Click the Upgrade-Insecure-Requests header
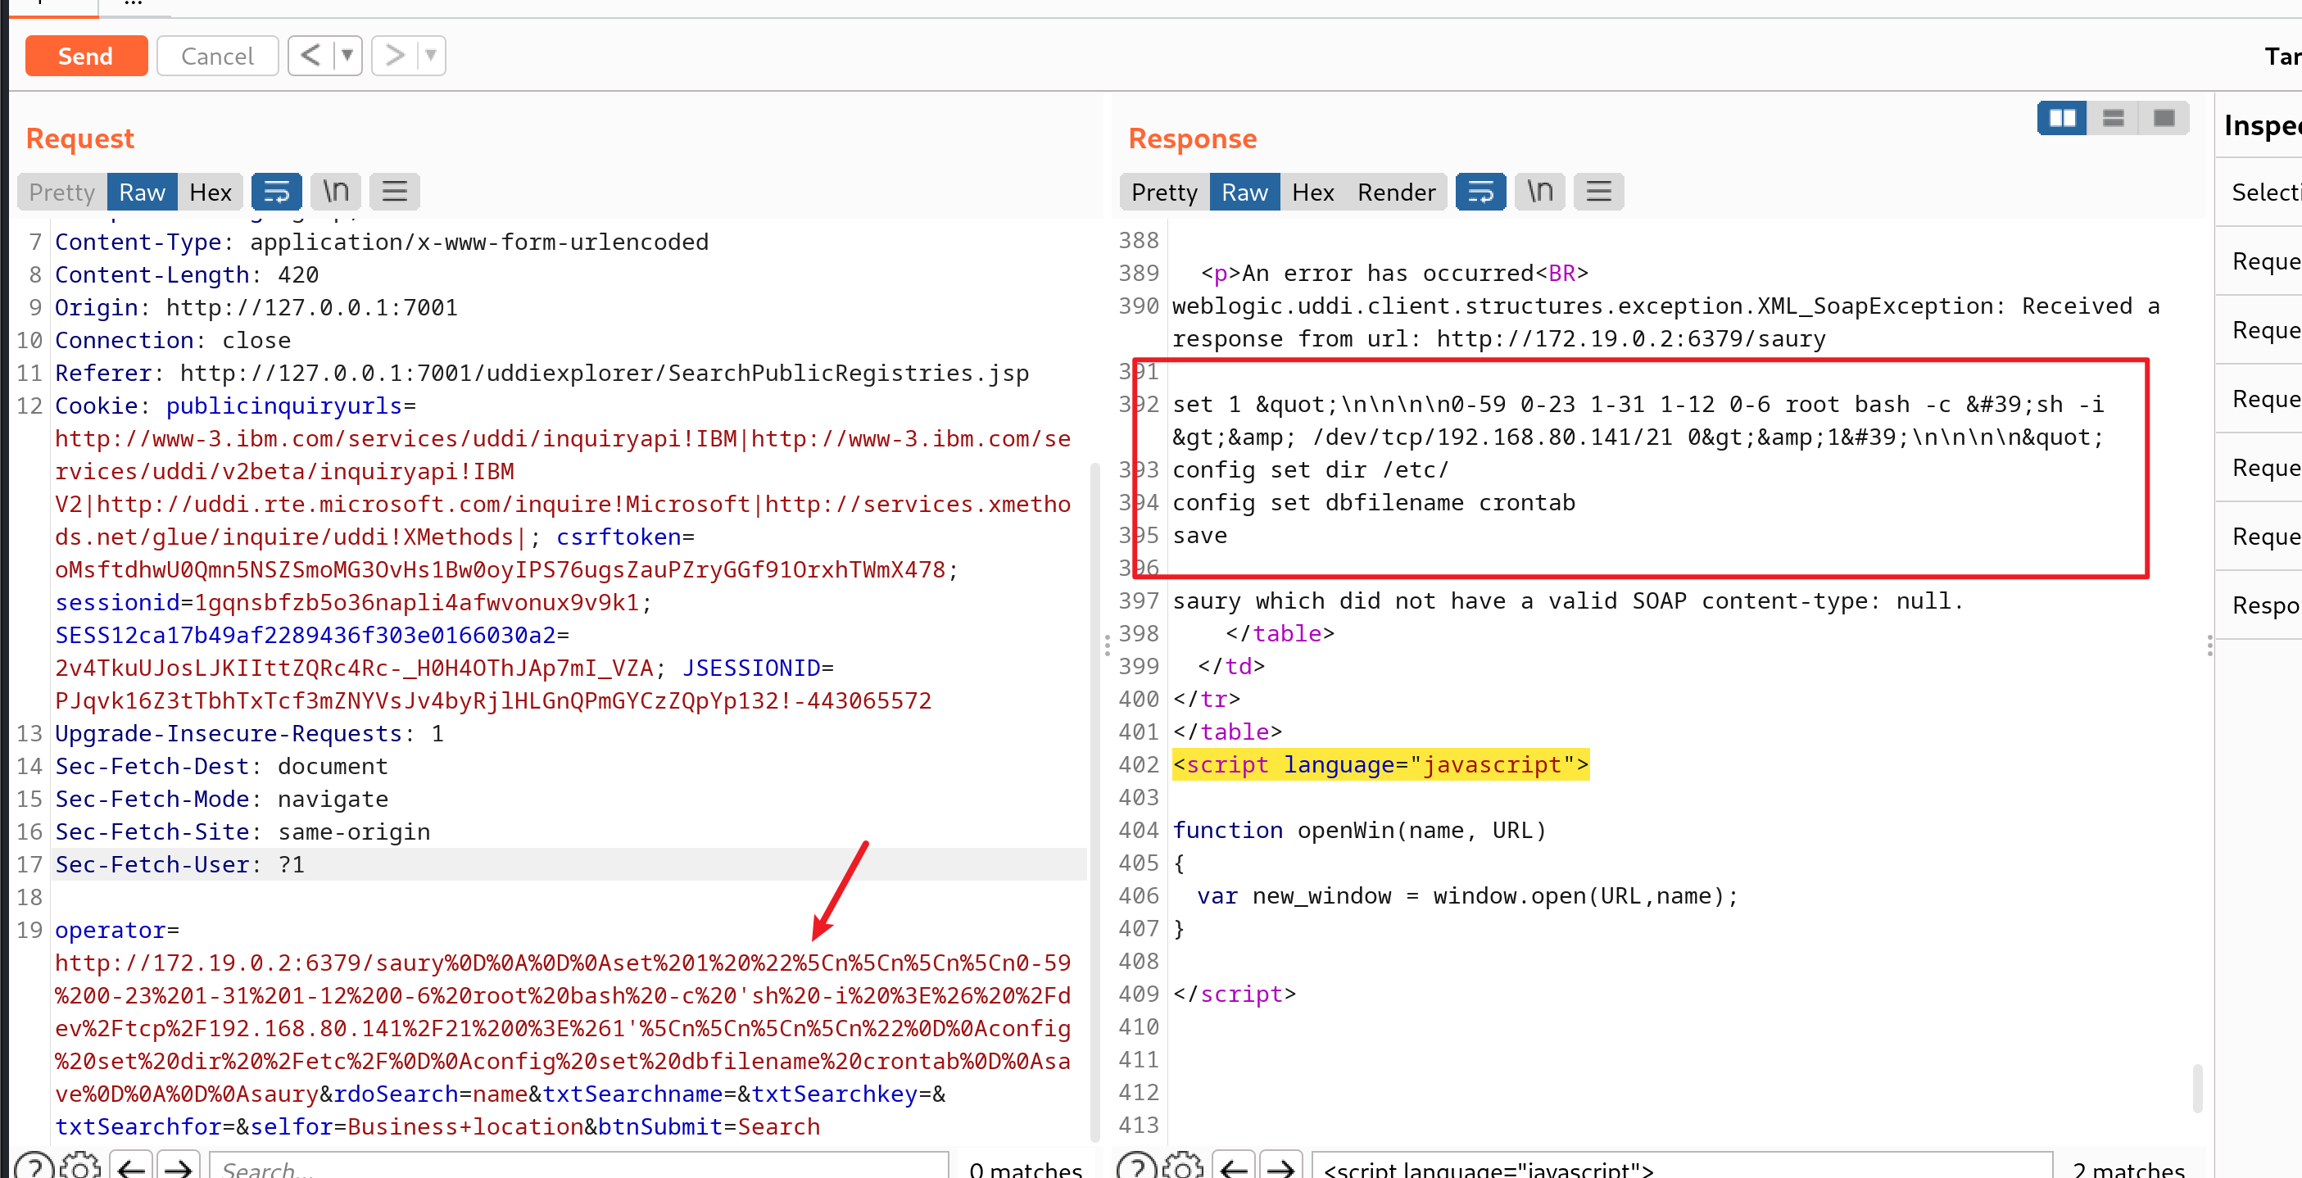 coord(249,733)
